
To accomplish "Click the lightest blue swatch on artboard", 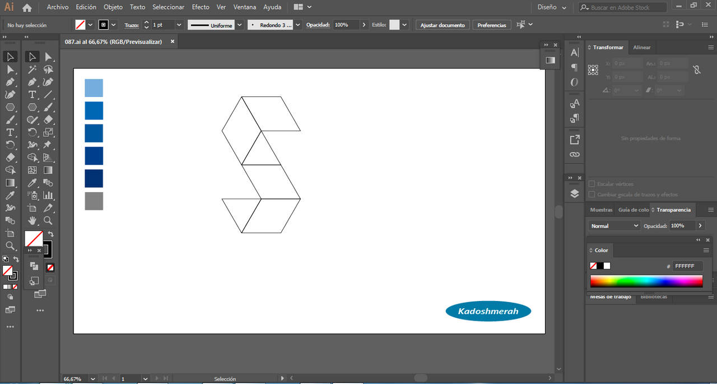I will pyautogui.click(x=94, y=88).
